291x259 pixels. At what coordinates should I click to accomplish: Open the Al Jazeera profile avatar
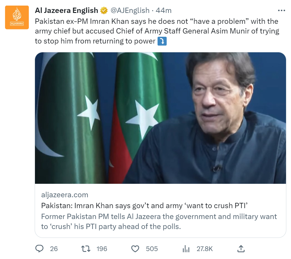tap(17, 17)
